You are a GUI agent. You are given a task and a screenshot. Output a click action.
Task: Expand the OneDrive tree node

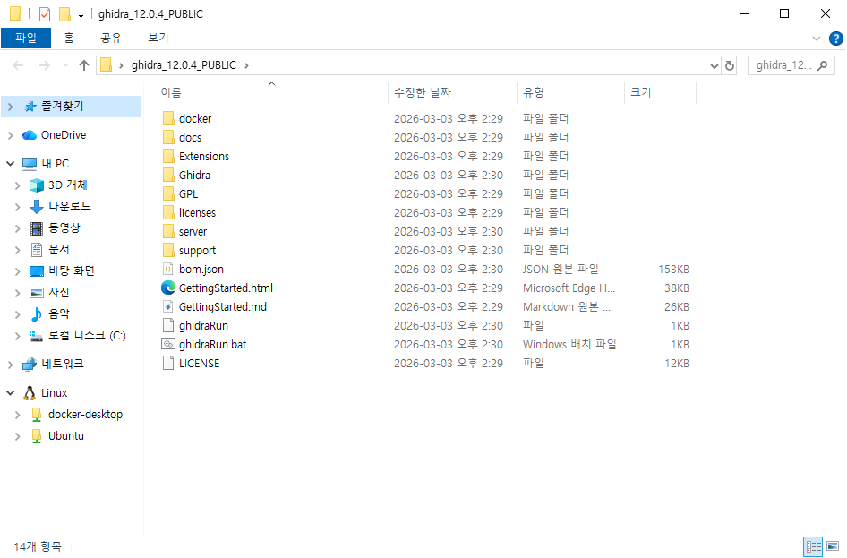tap(10, 135)
